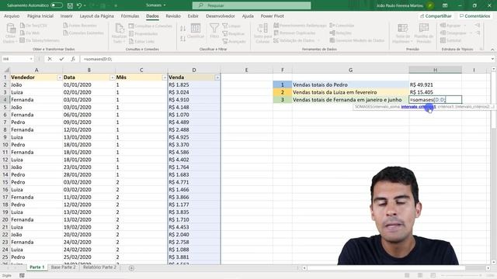Open the Mês column filter dropdown
497x279 pixels.
click(x=165, y=77)
